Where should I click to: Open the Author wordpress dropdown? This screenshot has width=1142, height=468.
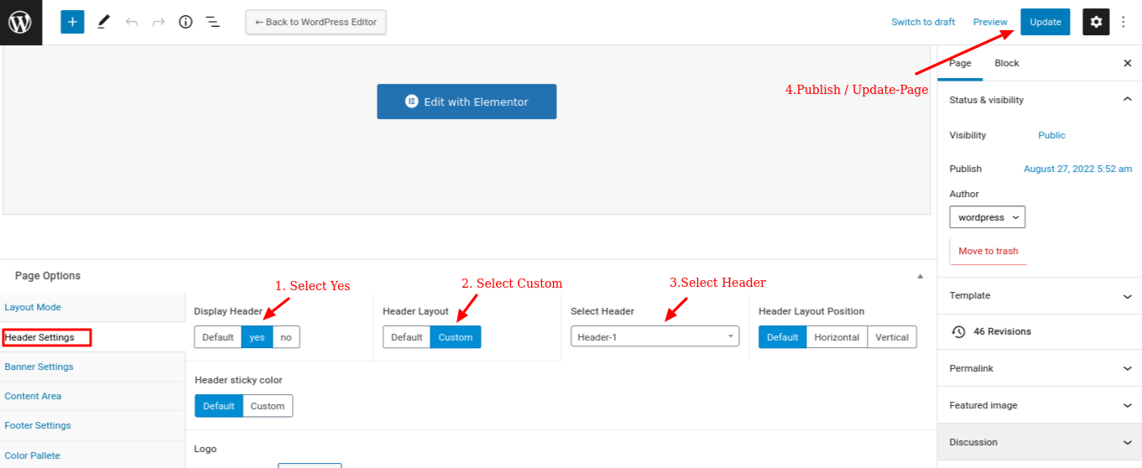[x=987, y=217]
